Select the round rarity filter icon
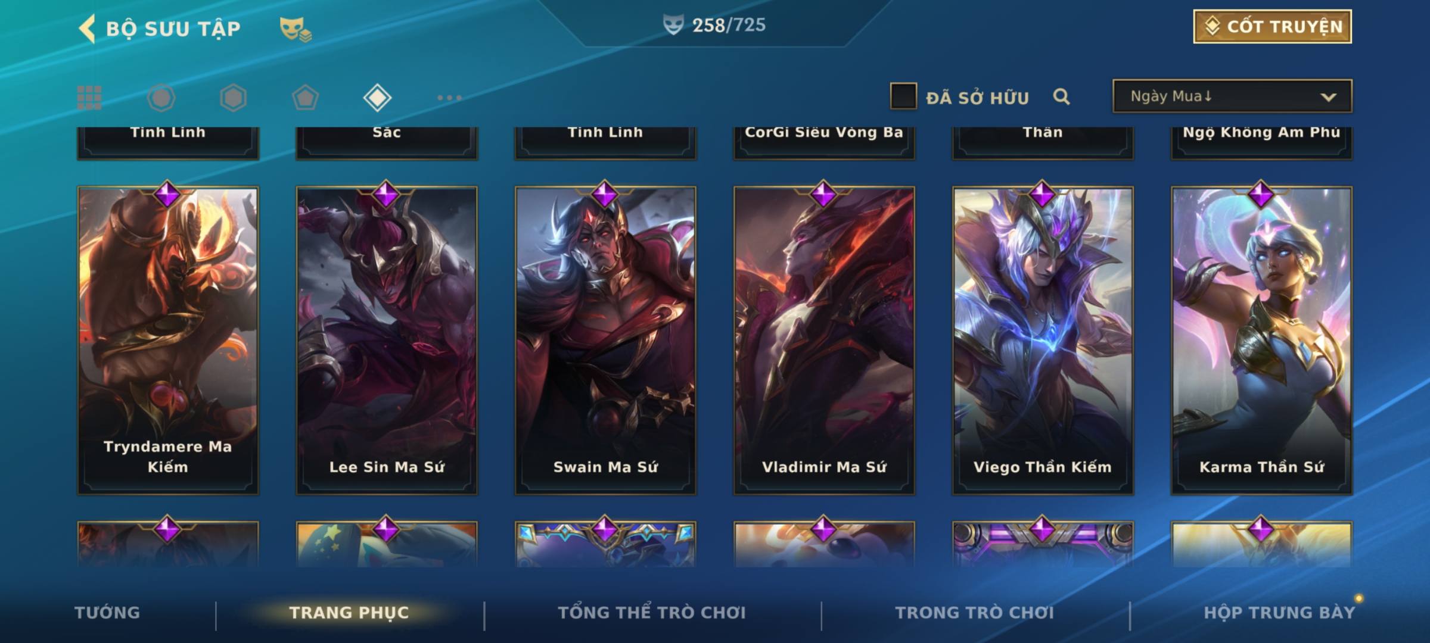The height and width of the screenshot is (643, 1430). click(161, 98)
